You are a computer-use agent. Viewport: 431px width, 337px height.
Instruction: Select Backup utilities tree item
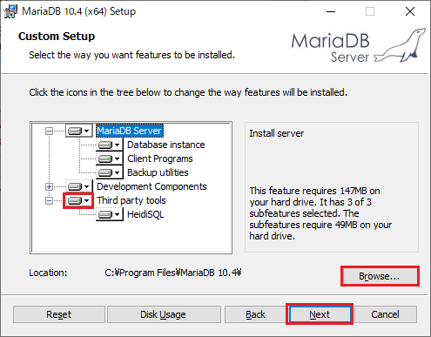(x=158, y=172)
